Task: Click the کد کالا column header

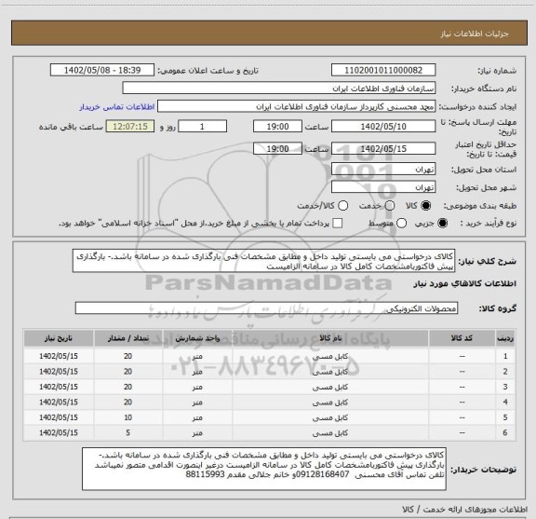Action: [462, 338]
